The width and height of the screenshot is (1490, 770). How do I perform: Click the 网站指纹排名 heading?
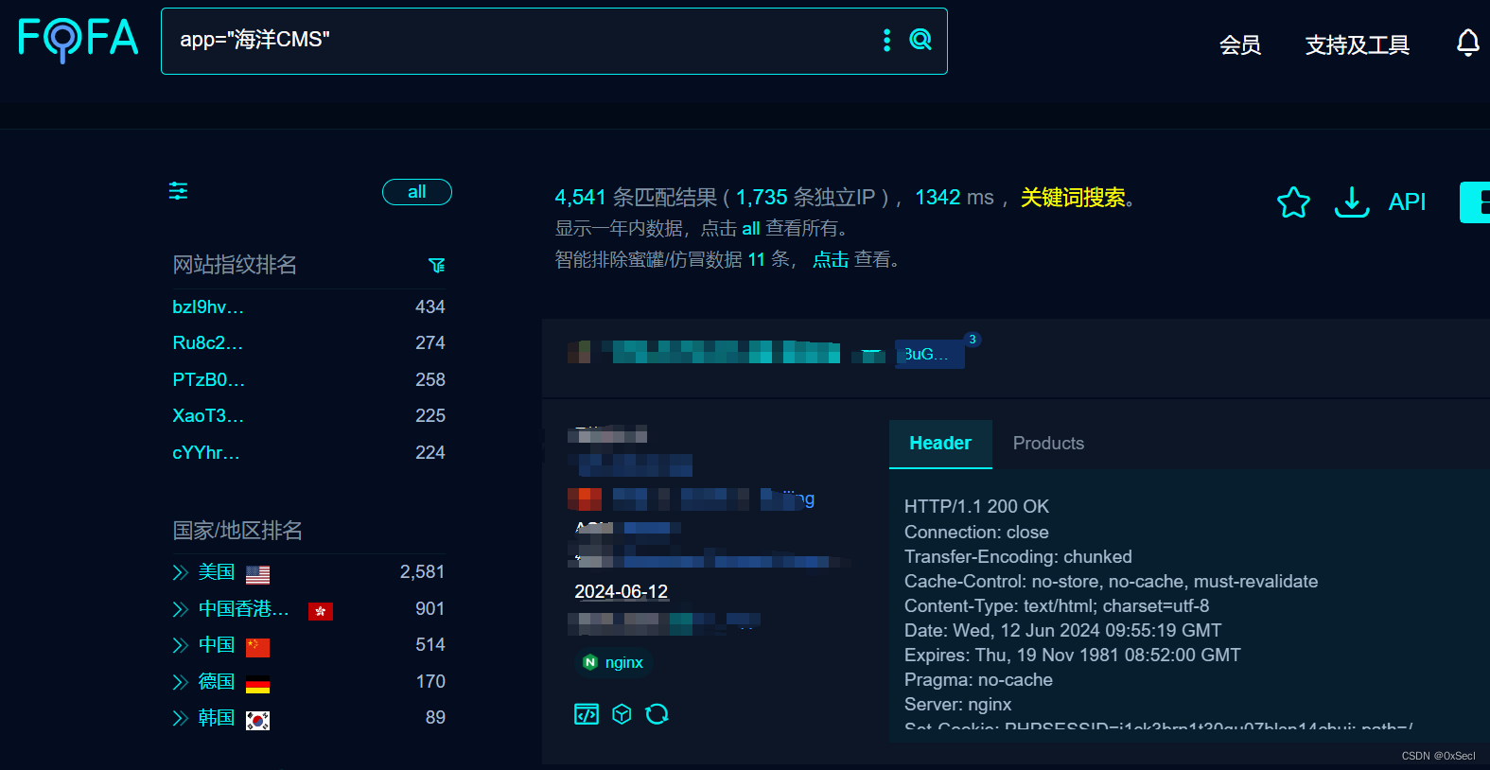235,265
